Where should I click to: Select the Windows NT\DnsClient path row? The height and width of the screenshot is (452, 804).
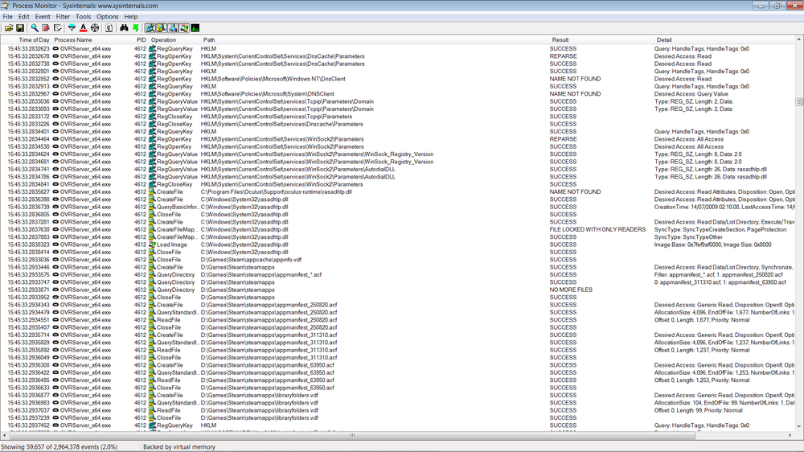pos(398,79)
